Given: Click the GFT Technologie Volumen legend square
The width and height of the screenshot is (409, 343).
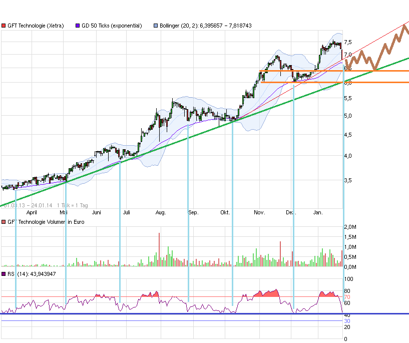Looking at the screenshot, I should coord(4,221).
